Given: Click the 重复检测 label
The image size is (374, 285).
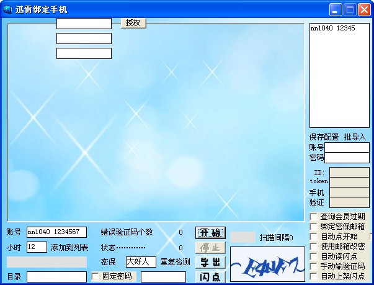Looking at the screenshot, I should [x=176, y=262].
